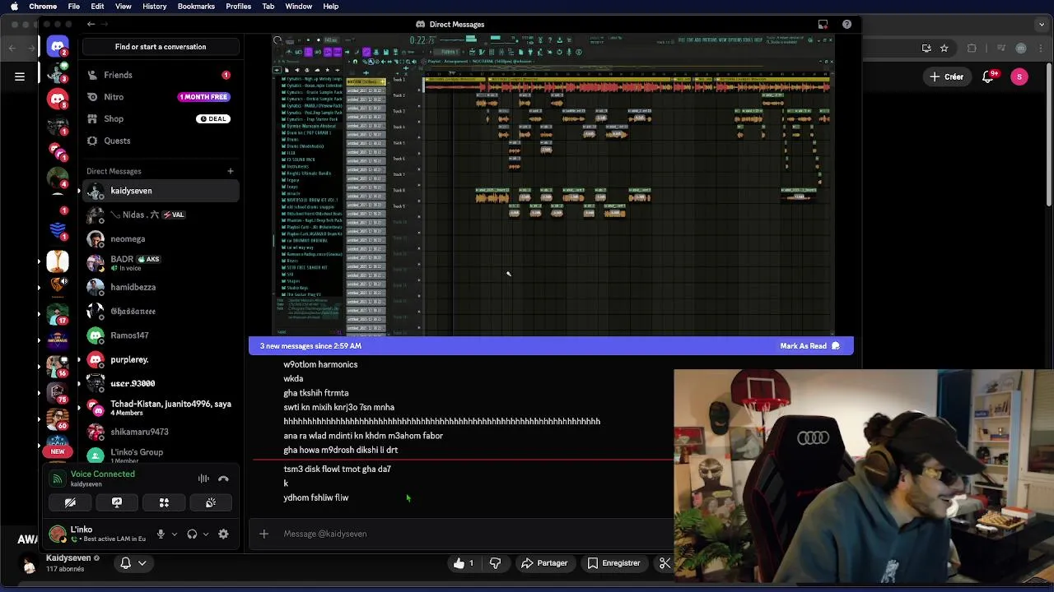
Task: Jump to 3 new messages since 2:59 AM
Action: [x=310, y=346]
